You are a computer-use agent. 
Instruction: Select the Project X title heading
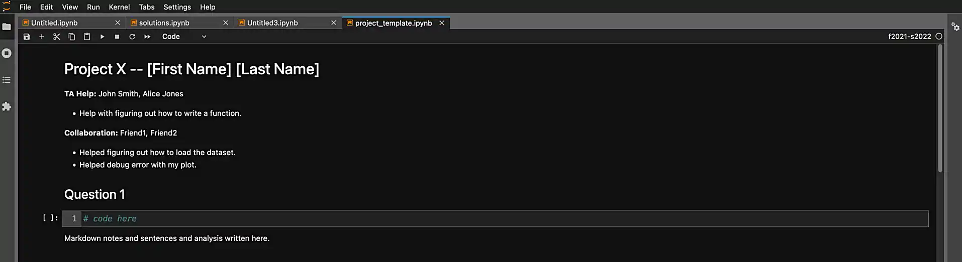click(x=191, y=69)
